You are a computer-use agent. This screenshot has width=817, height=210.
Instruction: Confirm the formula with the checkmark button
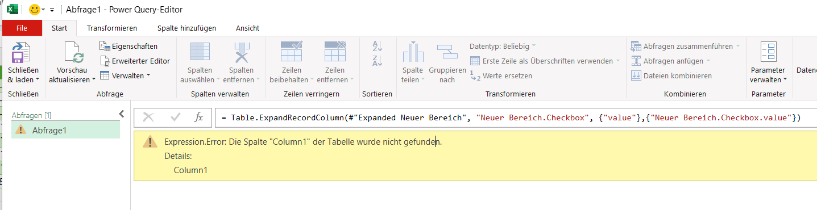coord(176,117)
